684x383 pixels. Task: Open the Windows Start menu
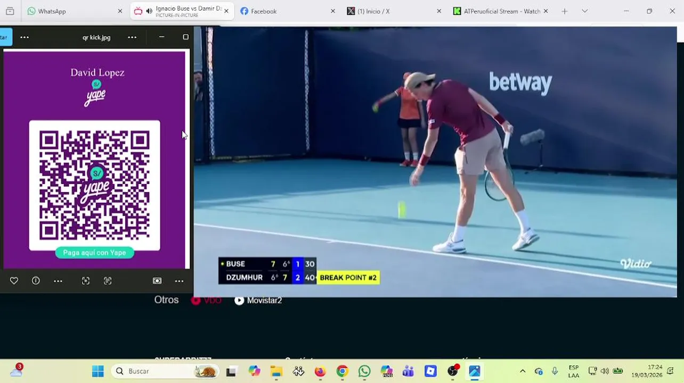97,371
